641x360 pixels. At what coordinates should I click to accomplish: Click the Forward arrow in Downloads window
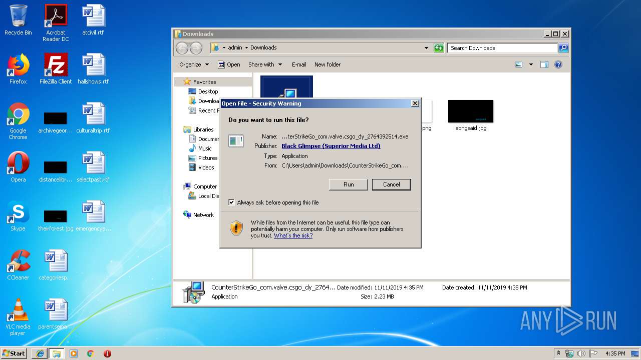pyautogui.click(x=196, y=48)
